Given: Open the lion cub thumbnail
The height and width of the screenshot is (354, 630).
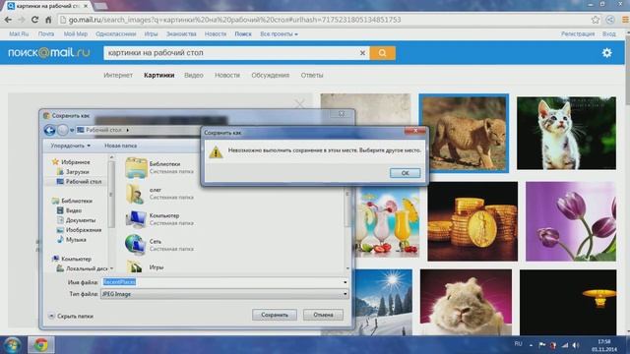Looking at the screenshot, I should 464,134.
